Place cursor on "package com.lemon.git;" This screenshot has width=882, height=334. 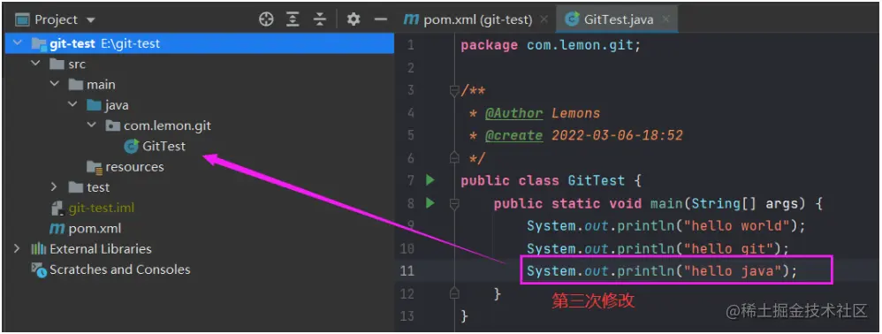[x=551, y=46]
